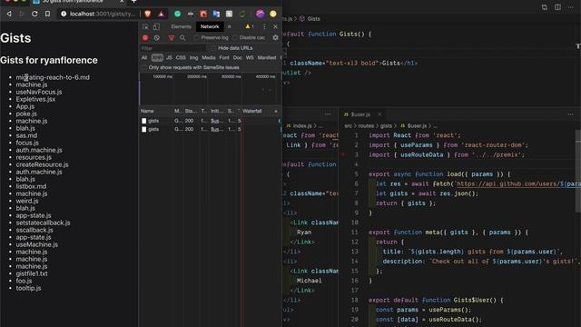Screen dimensions: 581x327
Task: Expand Waterfall column sort arrow
Action: [276, 111]
